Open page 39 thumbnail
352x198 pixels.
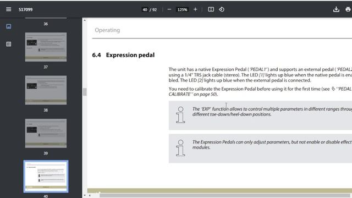click(46, 133)
